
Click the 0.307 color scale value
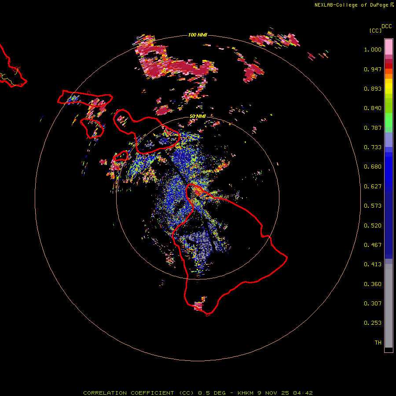(x=373, y=304)
